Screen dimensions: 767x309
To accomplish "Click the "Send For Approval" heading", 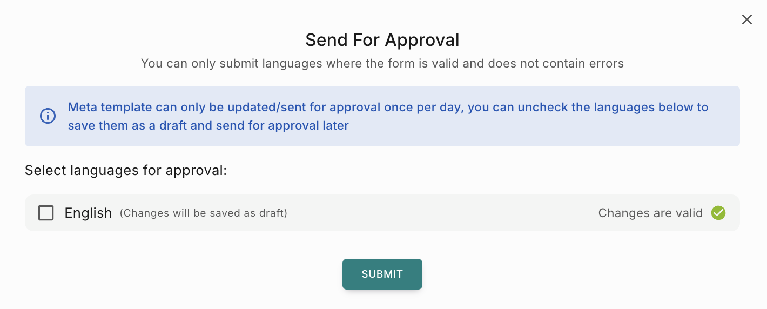I will click(x=382, y=40).
